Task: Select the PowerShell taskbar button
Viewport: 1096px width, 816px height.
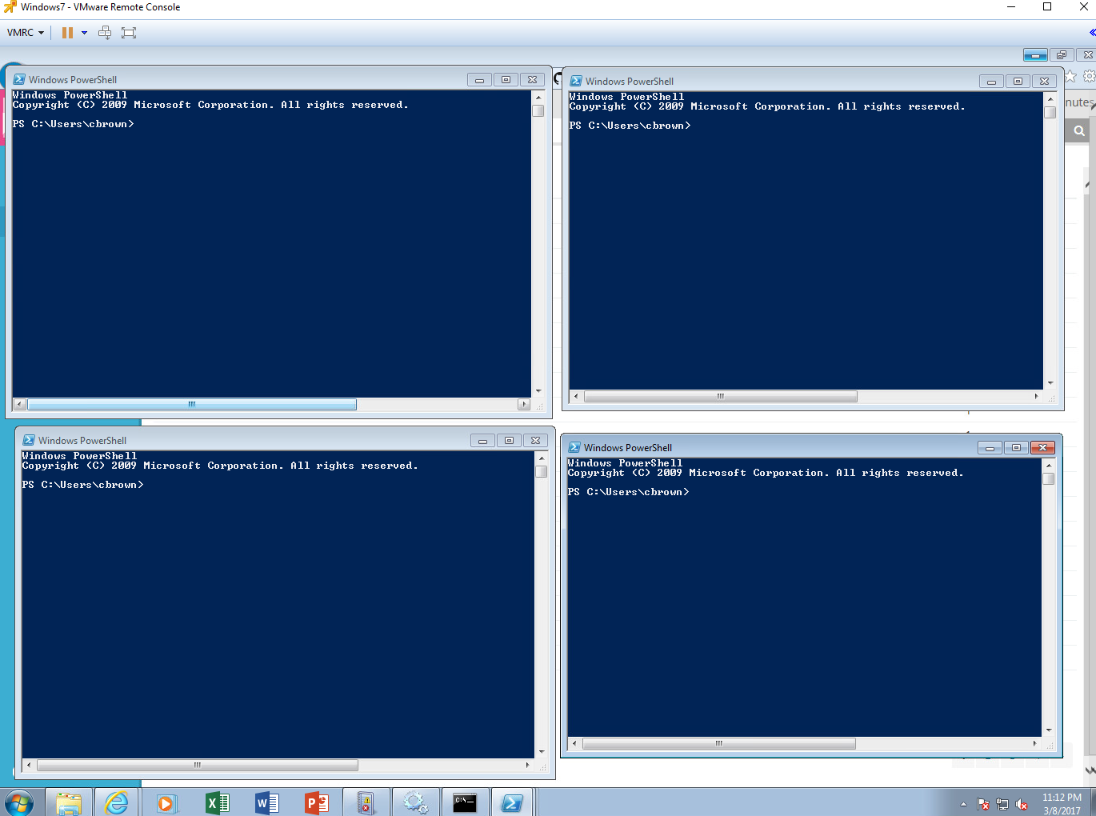Action: point(512,802)
